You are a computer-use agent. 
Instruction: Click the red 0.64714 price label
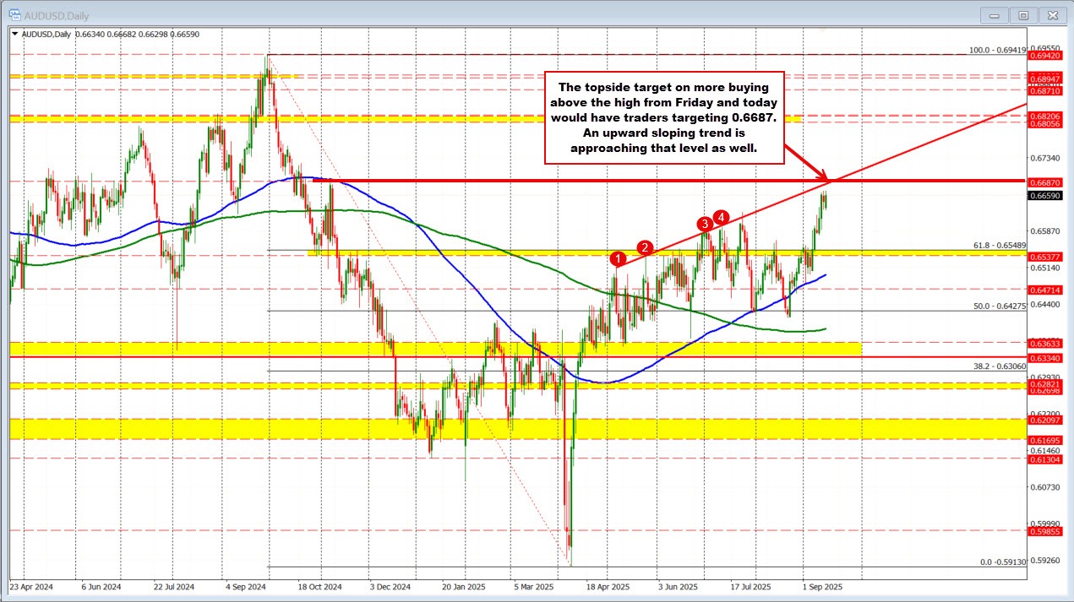1044,290
